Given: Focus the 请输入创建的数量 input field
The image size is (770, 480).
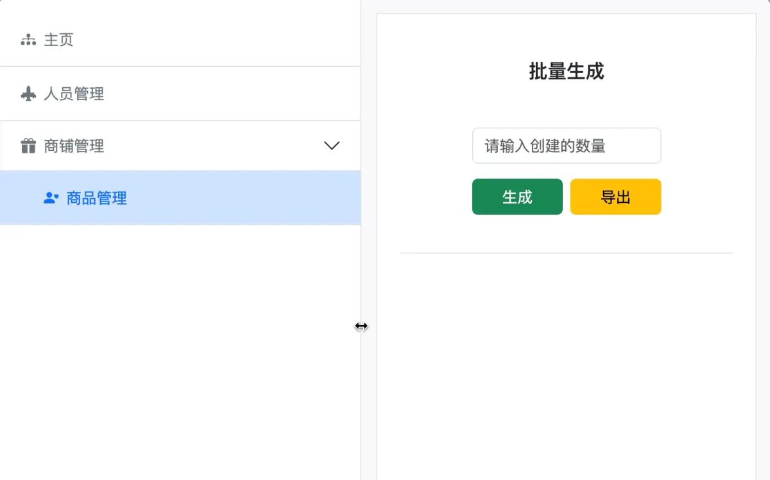Looking at the screenshot, I should [567, 146].
